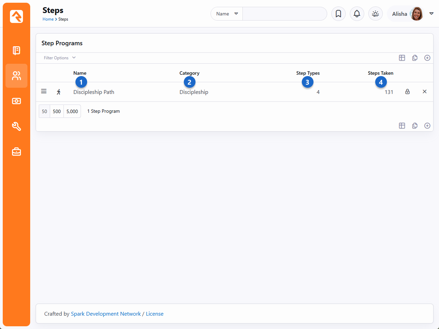Open the Spark Development Network link
439x329 pixels.
coord(106,314)
